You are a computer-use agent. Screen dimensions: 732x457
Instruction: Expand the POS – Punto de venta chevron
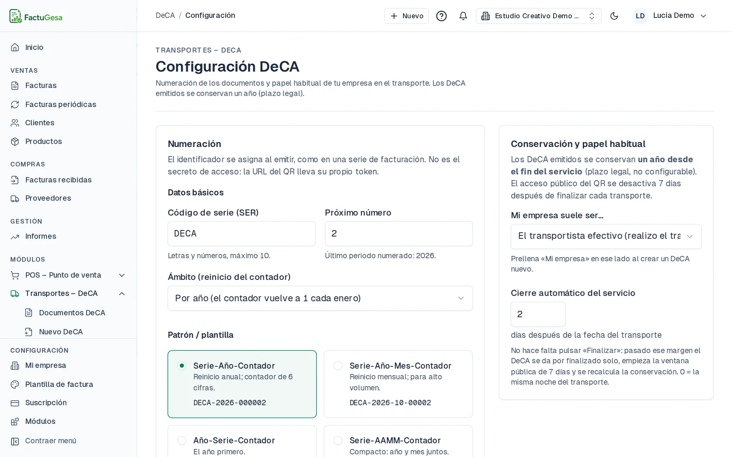pos(122,275)
